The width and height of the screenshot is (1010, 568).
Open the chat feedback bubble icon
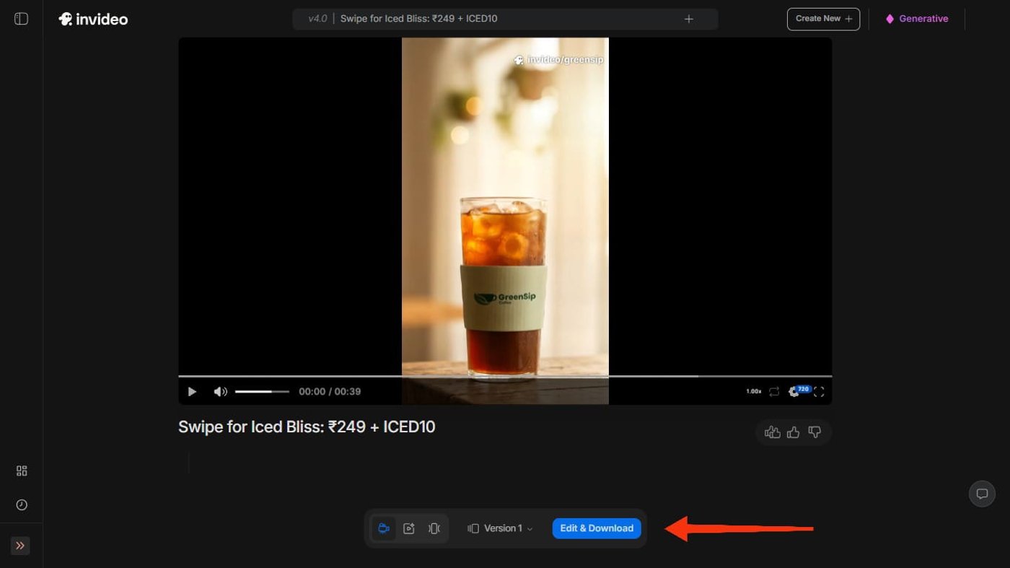coord(982,494)
